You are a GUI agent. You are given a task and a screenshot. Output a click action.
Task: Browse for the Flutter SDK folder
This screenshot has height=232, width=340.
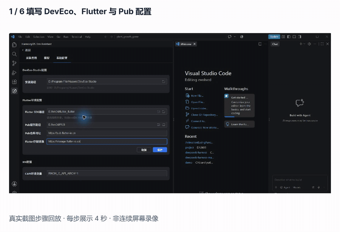[x=164, y=112]
